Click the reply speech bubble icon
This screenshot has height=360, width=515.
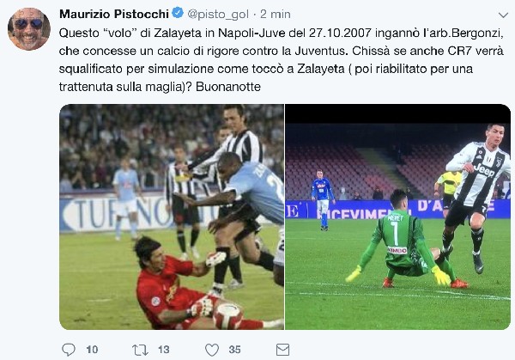tap(69, 350)
